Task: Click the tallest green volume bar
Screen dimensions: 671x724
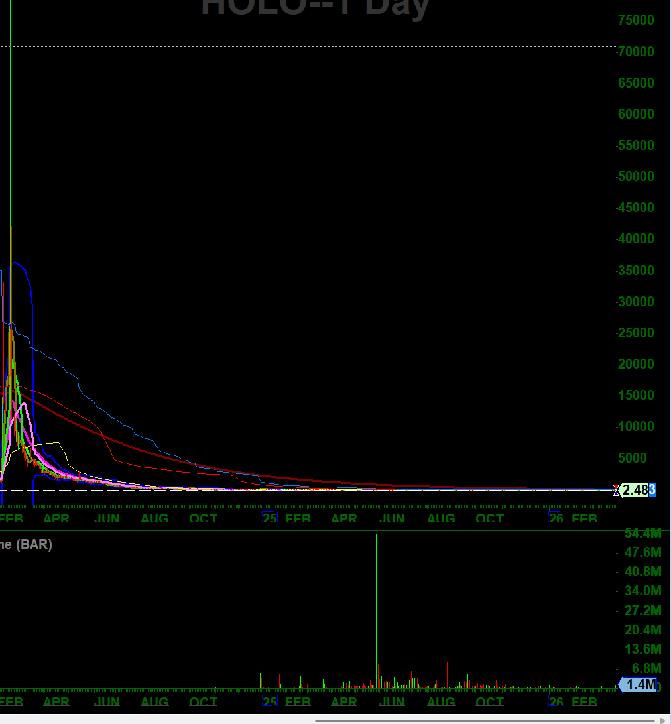Action: [x=376, y=612]
